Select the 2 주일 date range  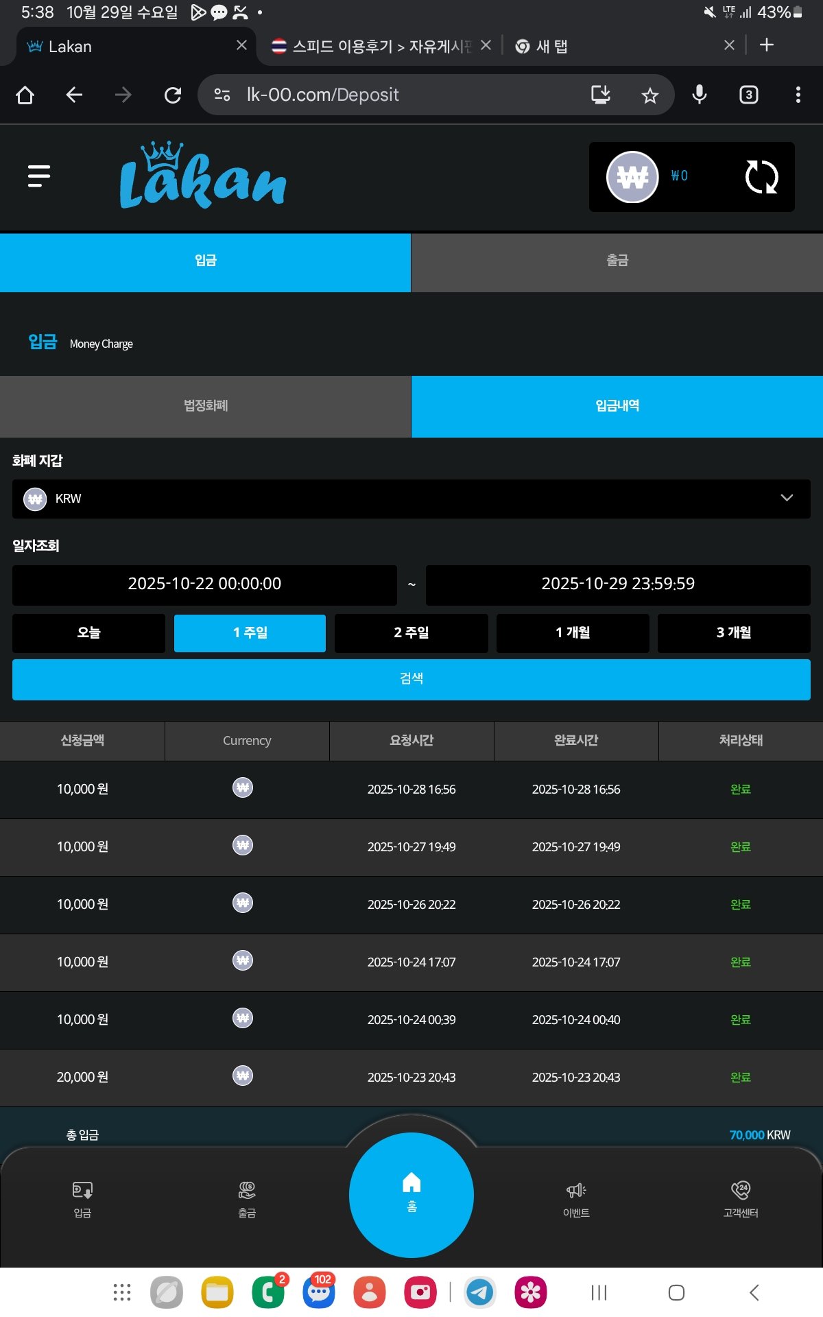(x=411, y=632)
